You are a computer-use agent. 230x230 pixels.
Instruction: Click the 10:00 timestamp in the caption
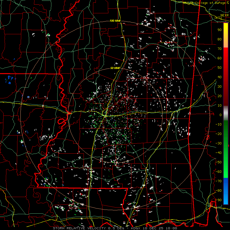[x=171, y=228]
